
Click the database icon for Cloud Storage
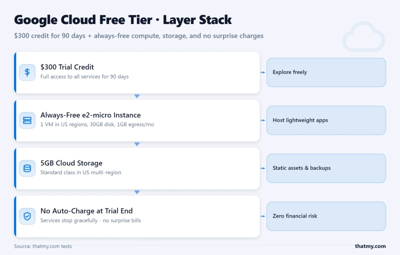(x=27, y=169)
